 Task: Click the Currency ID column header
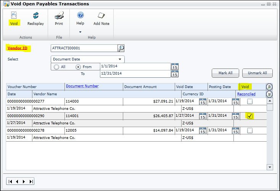pyautogui.click(x=208, y=94)
